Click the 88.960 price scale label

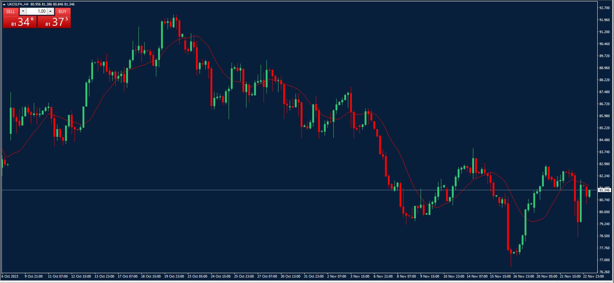point(604,68)
